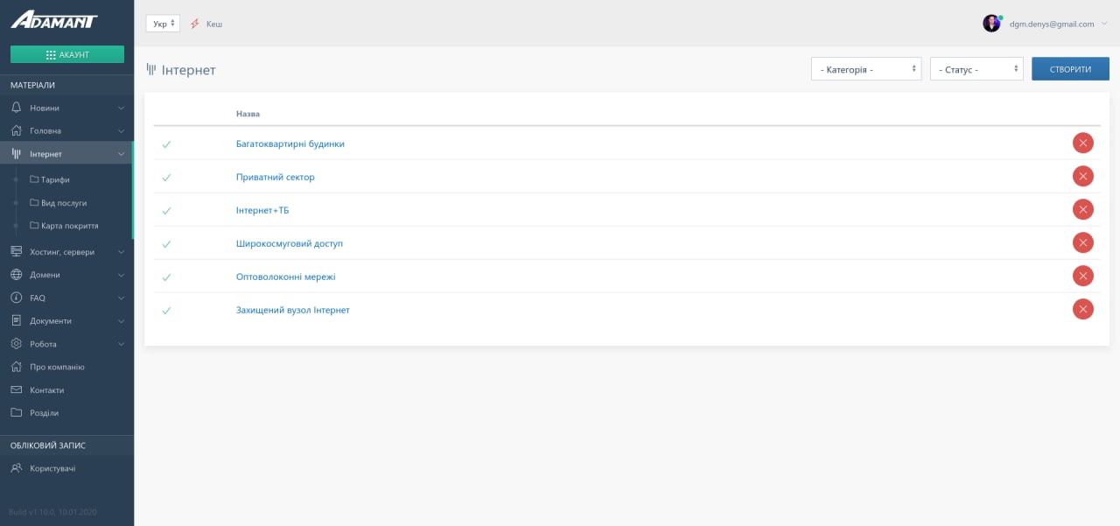Toggle active status of Захищений вузол Інтернет
This screenshot has height=526, width=1120.
point(166,310)
